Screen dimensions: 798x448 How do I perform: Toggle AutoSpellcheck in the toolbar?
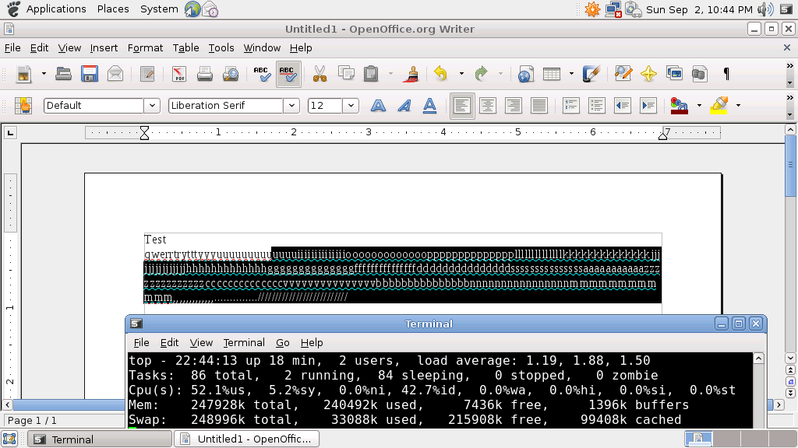pos(288,74)
